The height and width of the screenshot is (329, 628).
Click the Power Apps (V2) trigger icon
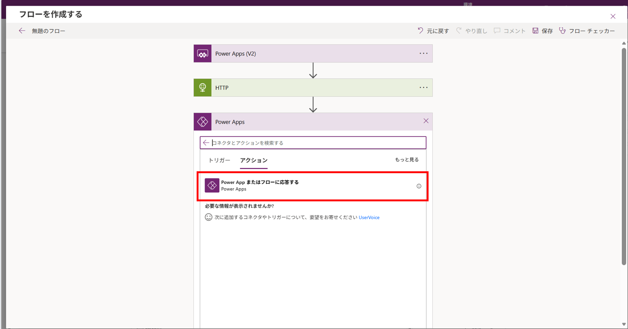click(203, 54)
